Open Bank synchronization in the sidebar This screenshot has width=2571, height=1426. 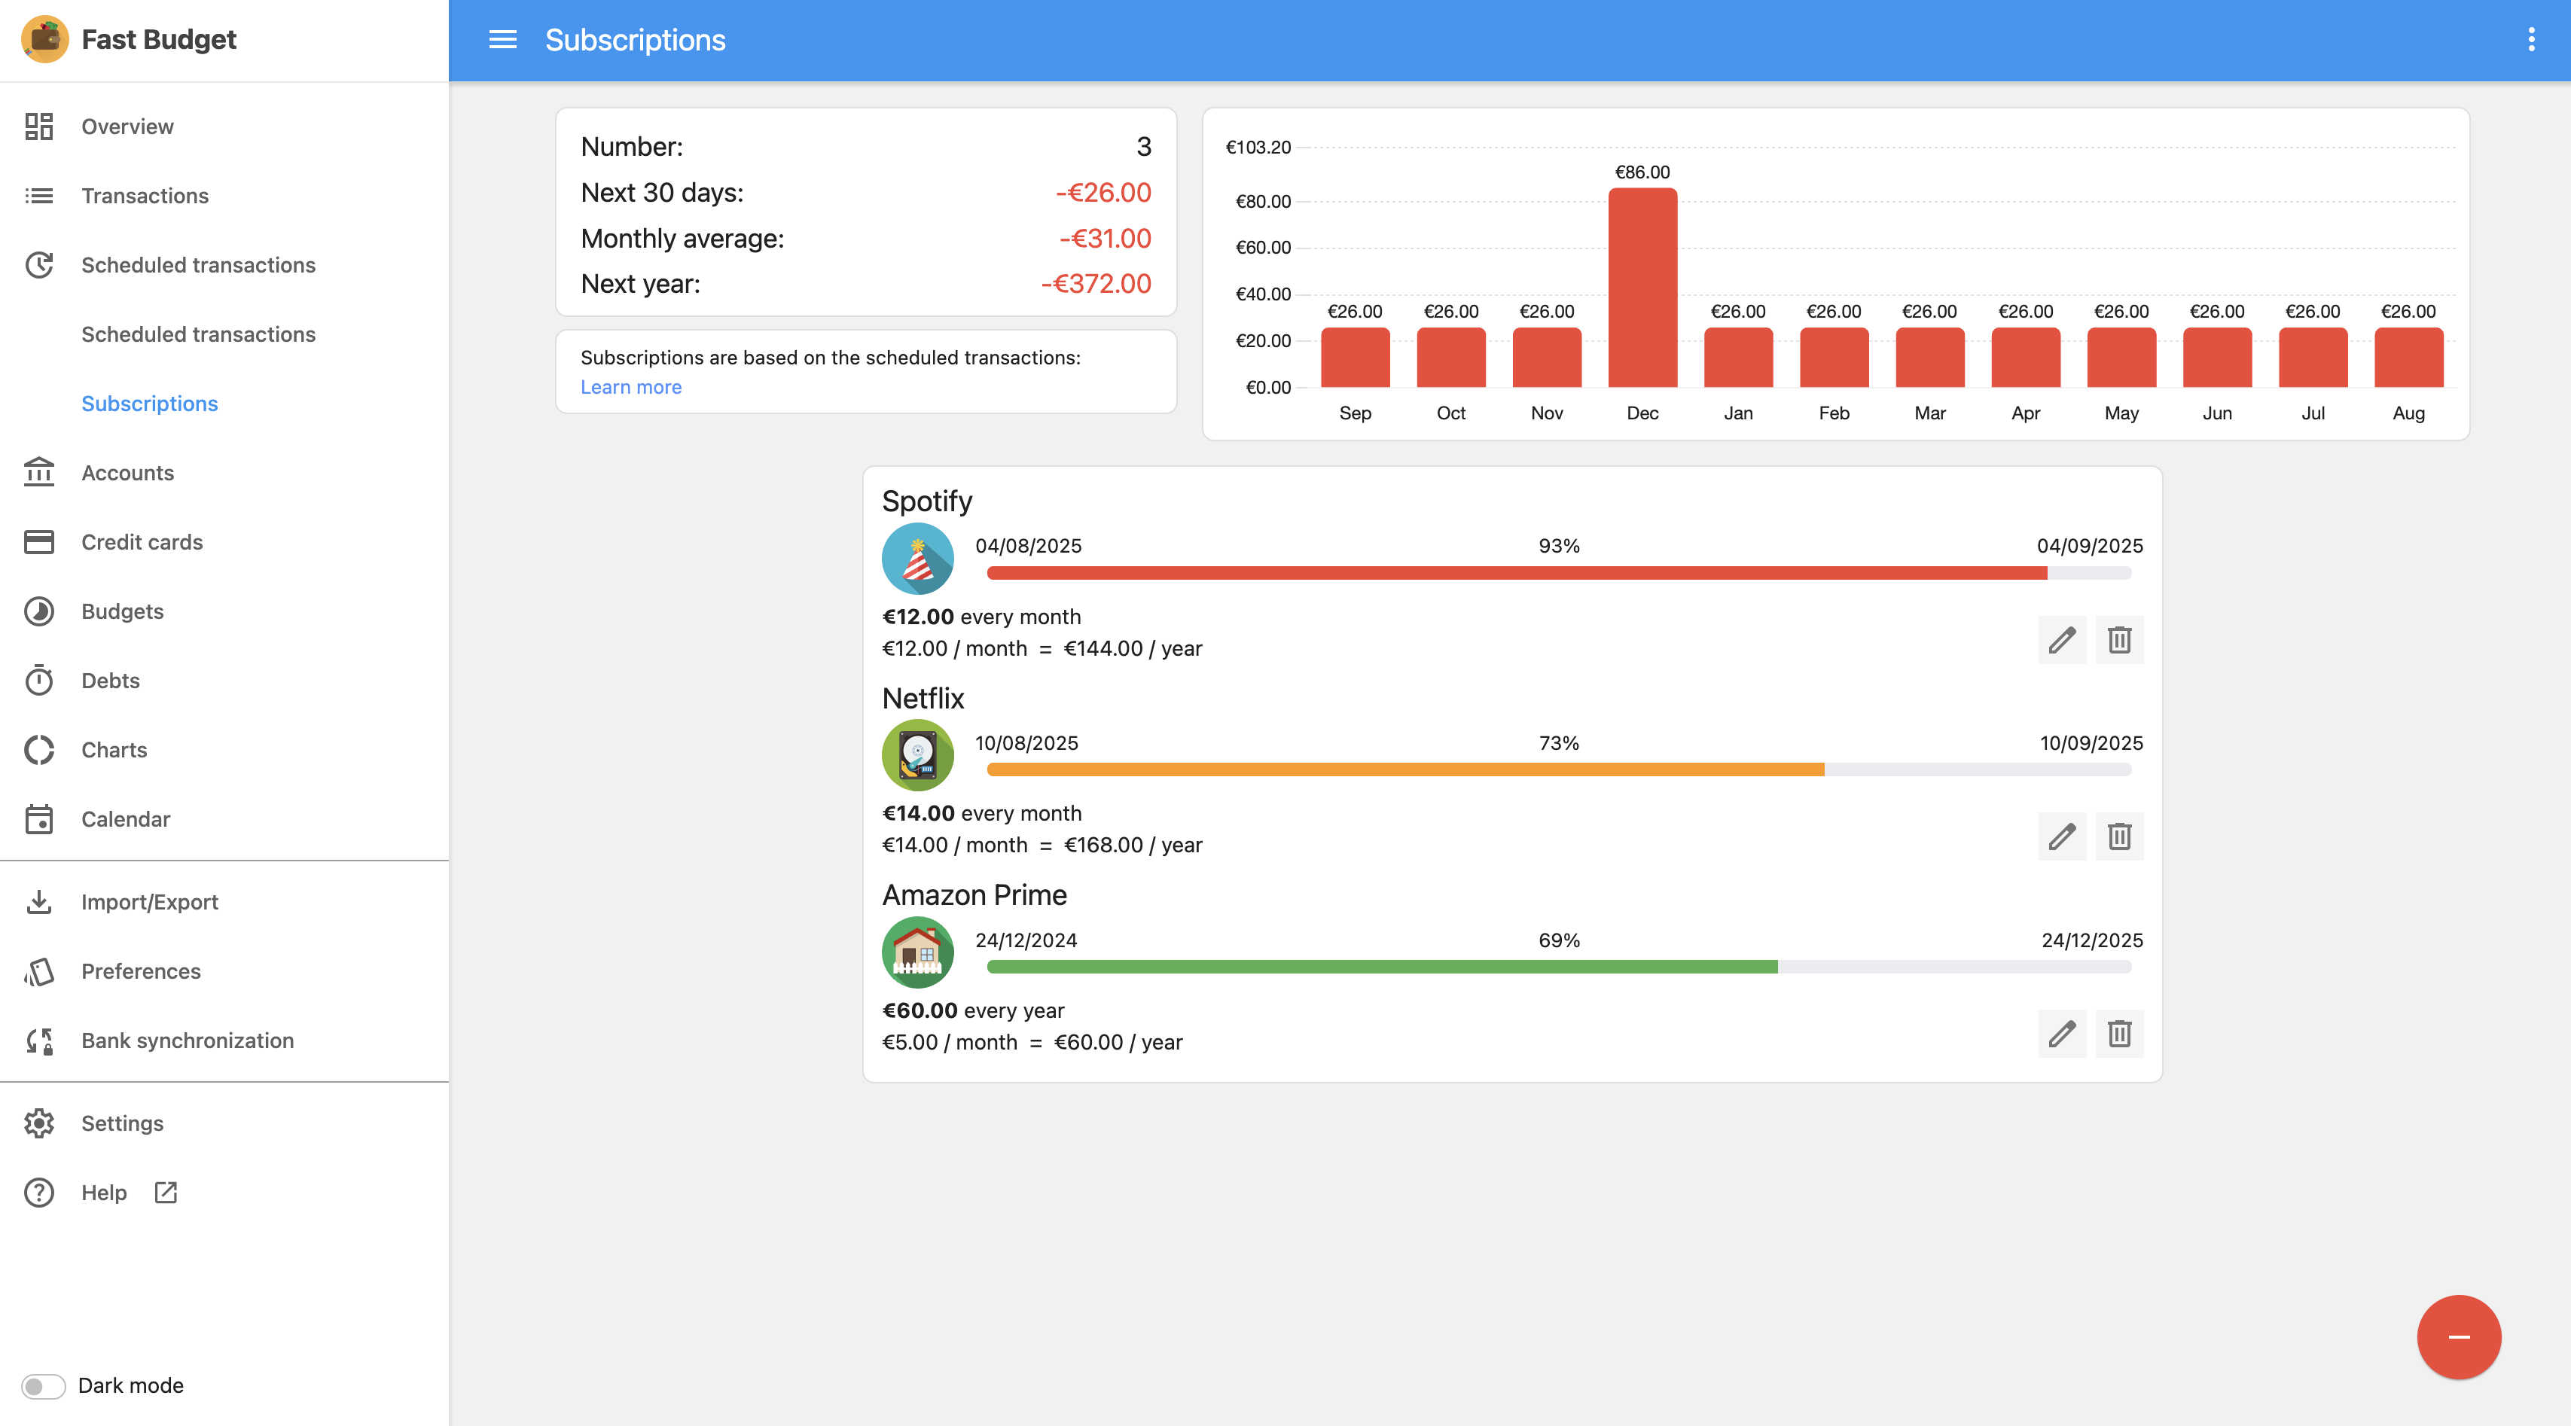[x=224, y=1041]
